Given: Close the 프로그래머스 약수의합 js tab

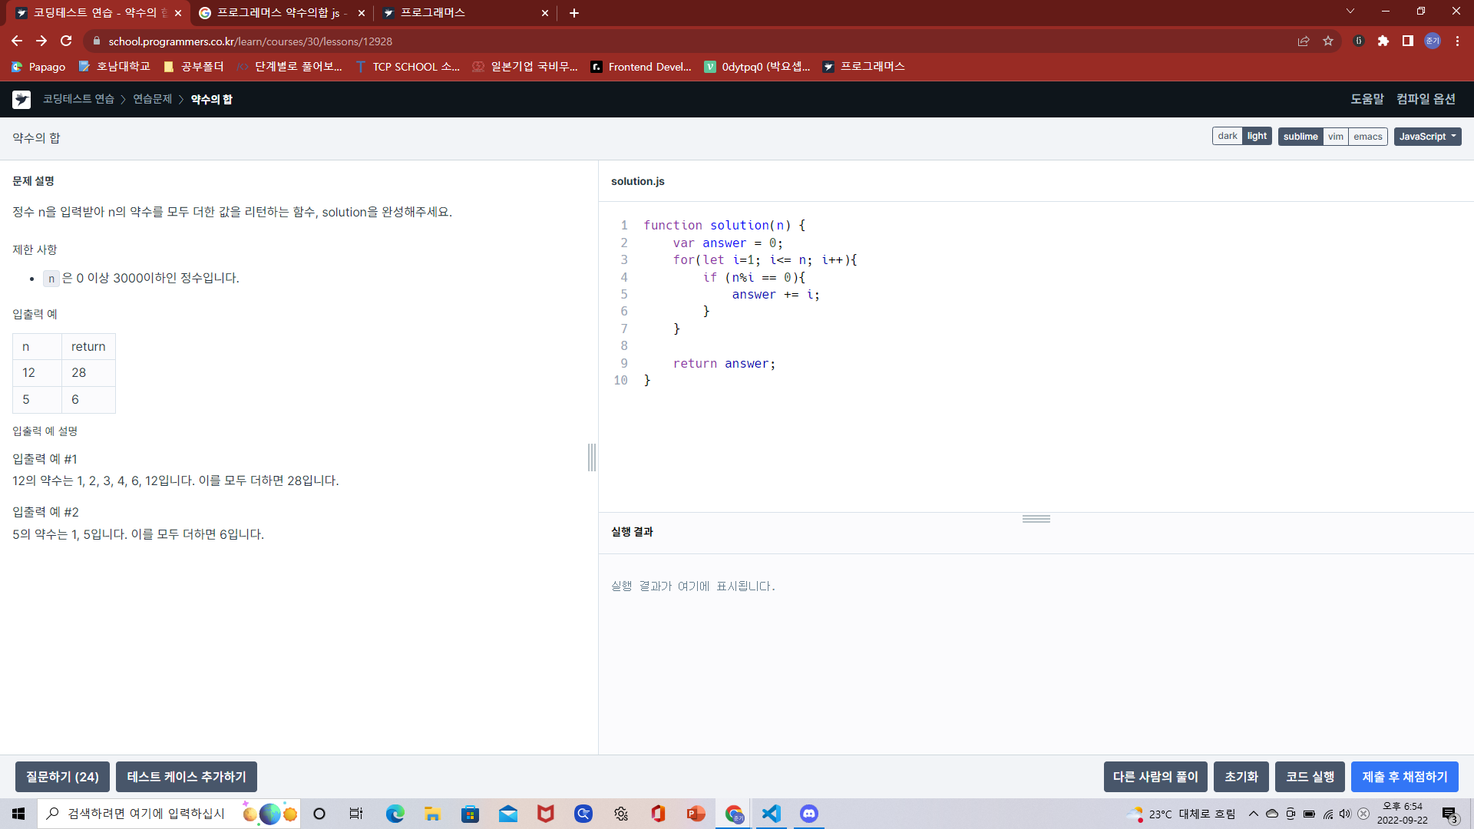Looking at the screenshot, I should (362, 13).
